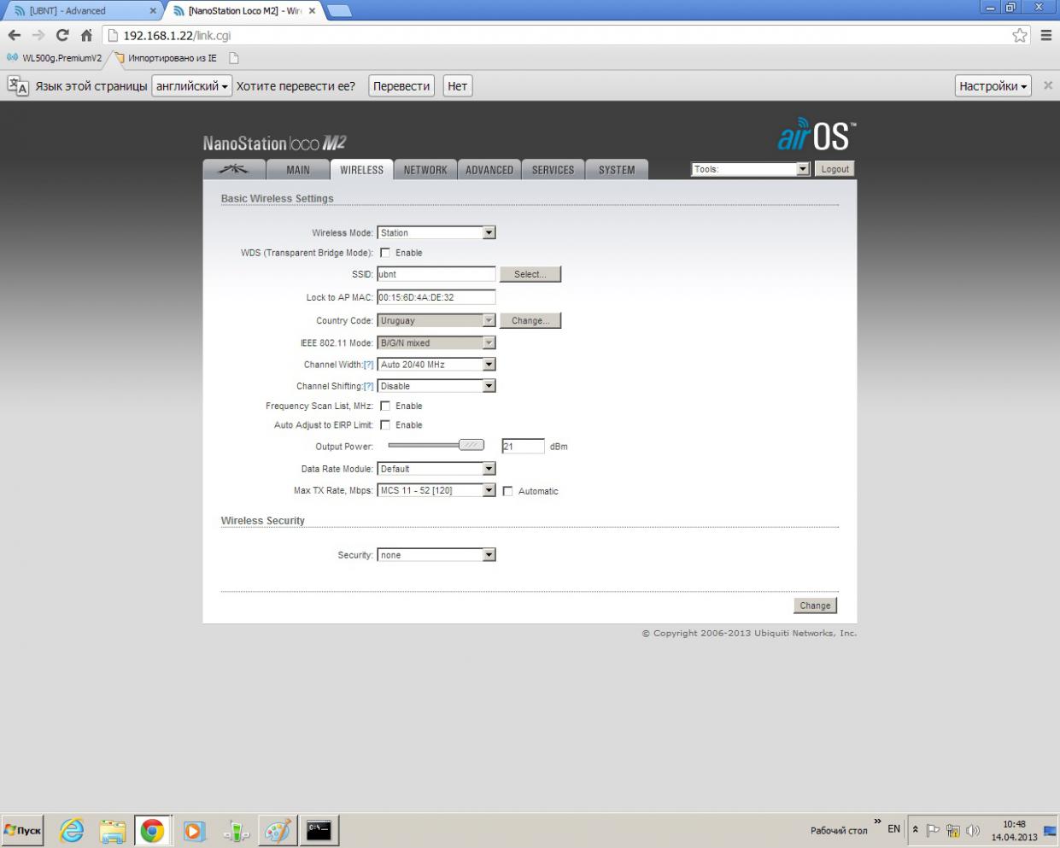Click the Lock to AP MAC field
The height and width of the screenshot is (848, 1060).
click(x=436, y=297)
